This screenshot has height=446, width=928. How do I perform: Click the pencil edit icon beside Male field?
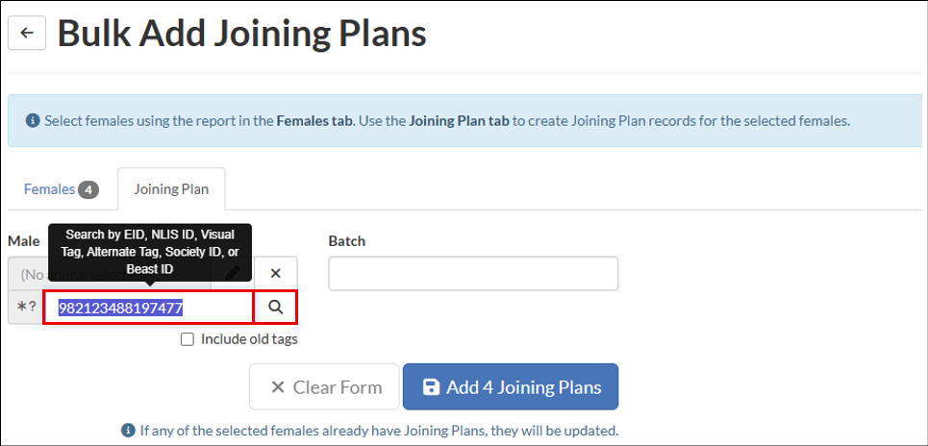tap(233, 273)
